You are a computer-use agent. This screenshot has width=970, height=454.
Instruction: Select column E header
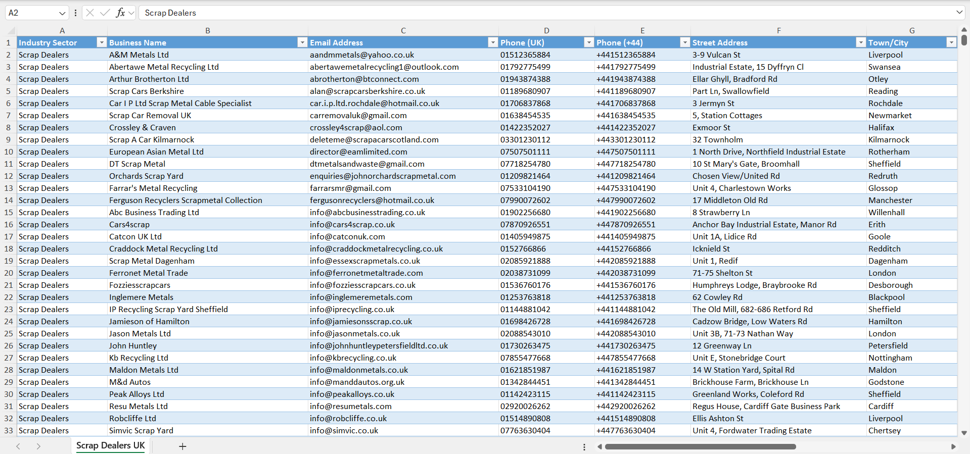[x=642, y=31]
